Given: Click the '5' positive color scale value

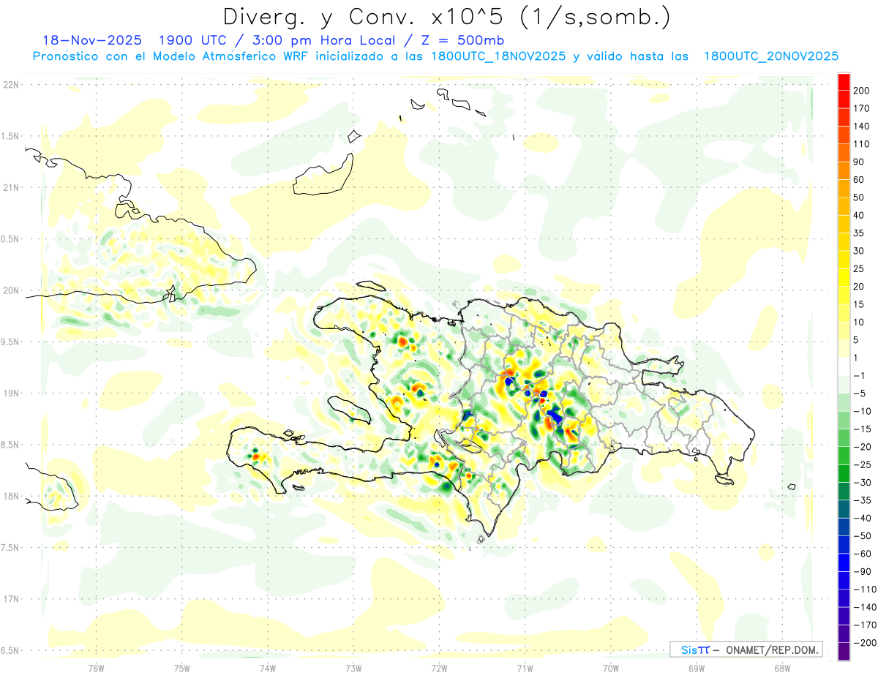Looking at the screenshot, I should pyautogui.click(x=856, y=340).
